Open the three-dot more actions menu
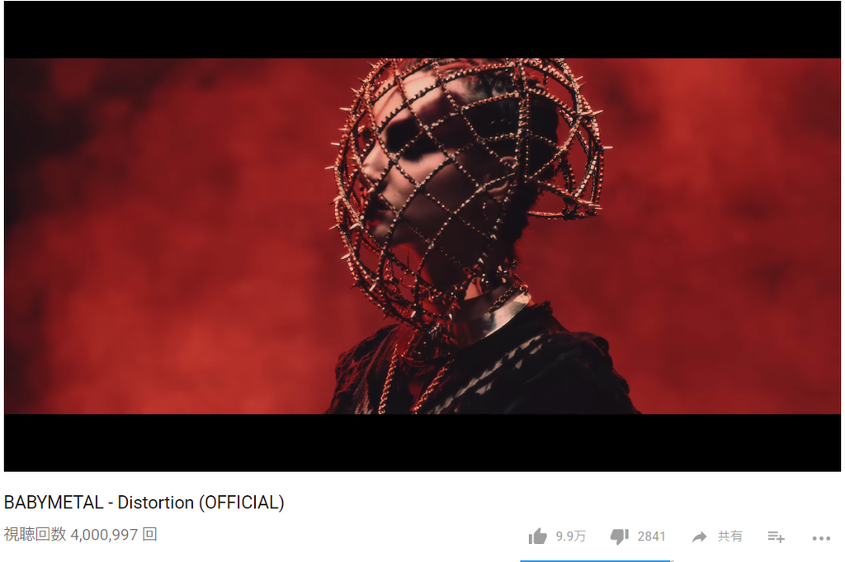Viewport: 845px width, 562px height. coord(821,538)
